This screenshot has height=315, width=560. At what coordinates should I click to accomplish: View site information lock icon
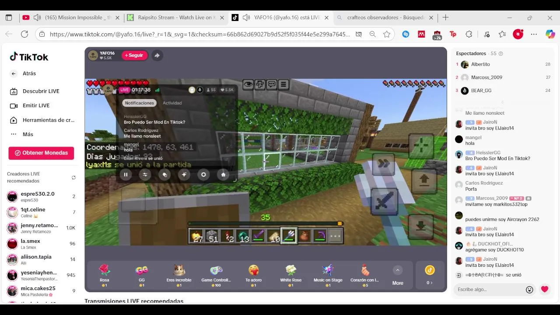[x=42, y=34]
